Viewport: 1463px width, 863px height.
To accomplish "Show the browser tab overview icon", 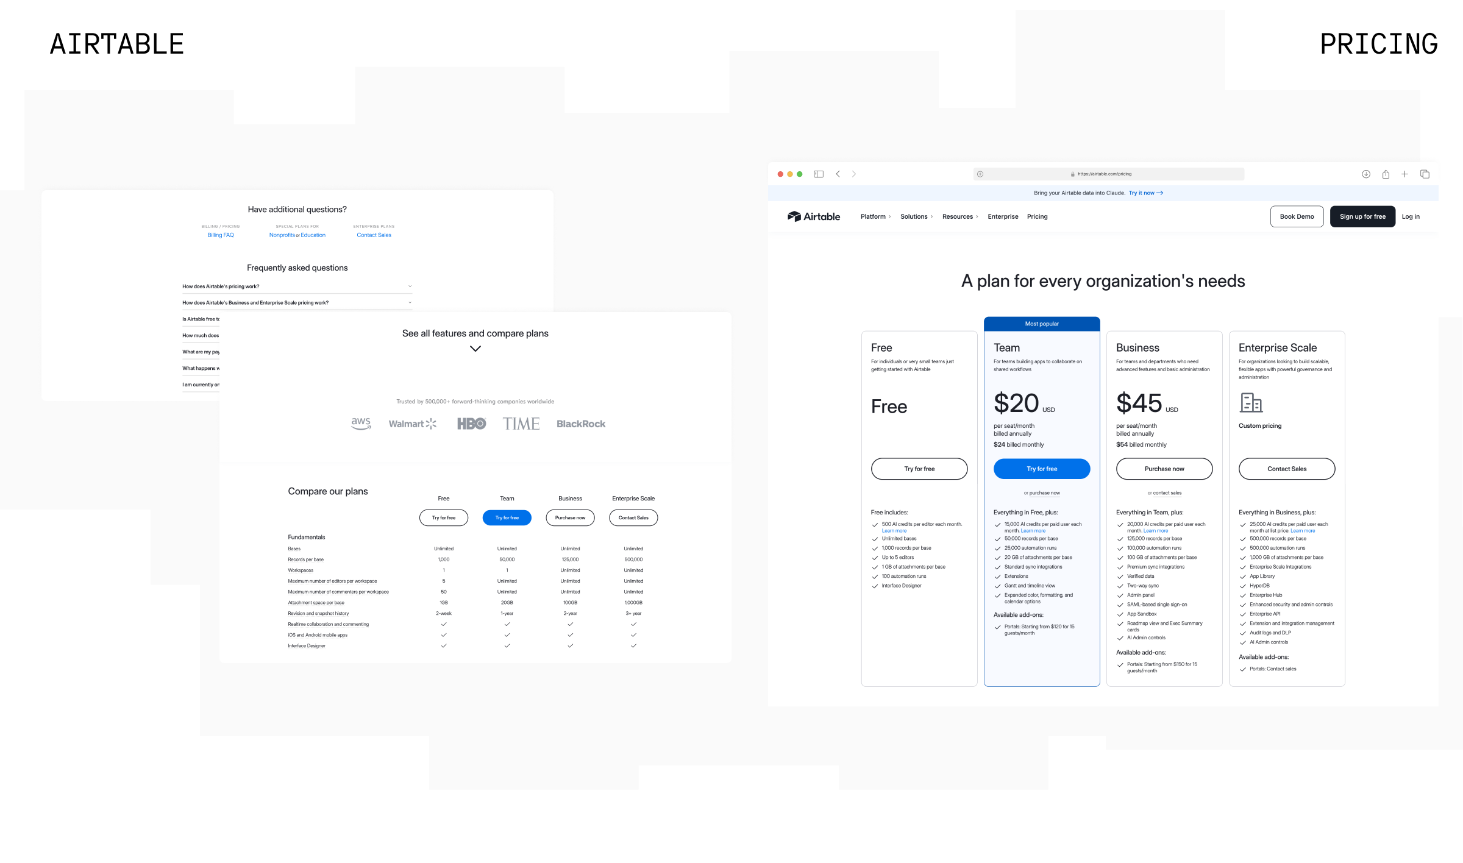I will point(1425,174).
